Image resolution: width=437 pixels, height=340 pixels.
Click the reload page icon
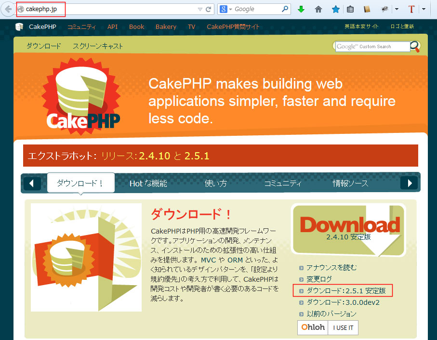click(208, 9)
